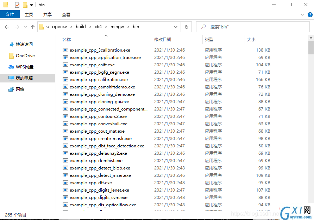Select example_cpp_connected_component... file icon

[x=65, y=109]
